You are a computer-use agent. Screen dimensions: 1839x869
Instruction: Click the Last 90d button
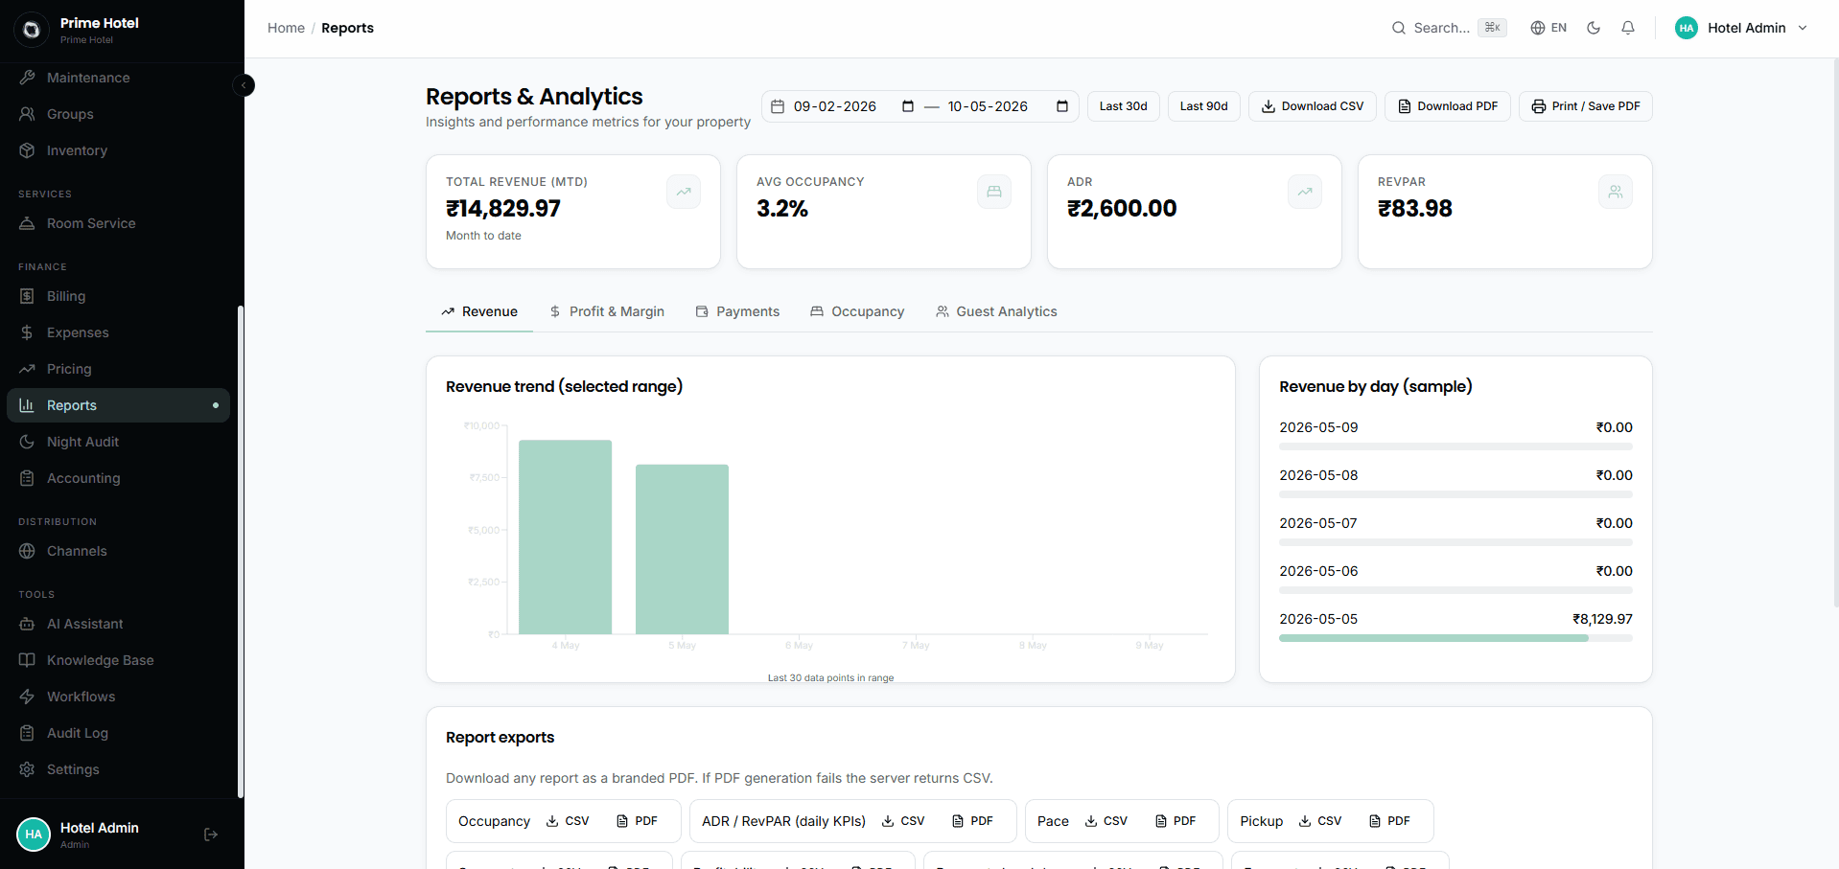click(1203, 106)
